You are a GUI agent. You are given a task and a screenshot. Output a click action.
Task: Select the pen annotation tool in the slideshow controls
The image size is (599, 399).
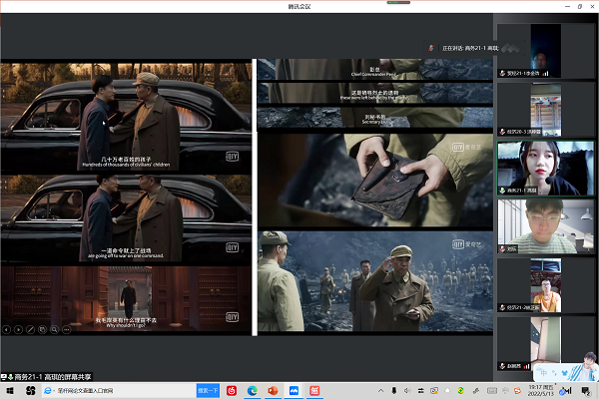(30, 328)
